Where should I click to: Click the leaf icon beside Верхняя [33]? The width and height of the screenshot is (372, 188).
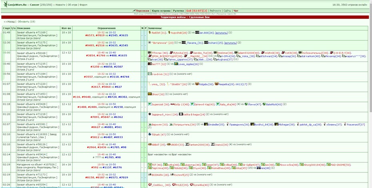(x=150, y=124)
